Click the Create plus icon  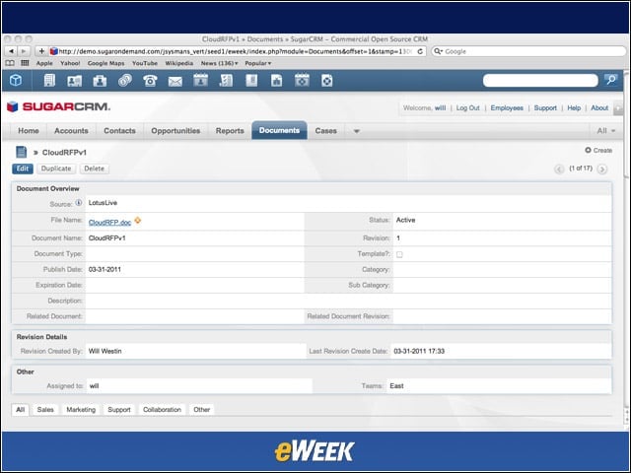588,150
